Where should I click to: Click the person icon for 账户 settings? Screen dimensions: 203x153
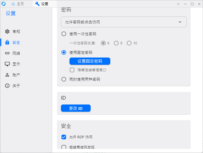(x=7, y=75)
